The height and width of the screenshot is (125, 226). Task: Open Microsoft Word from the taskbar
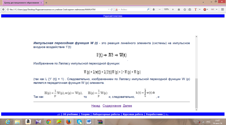89,122
